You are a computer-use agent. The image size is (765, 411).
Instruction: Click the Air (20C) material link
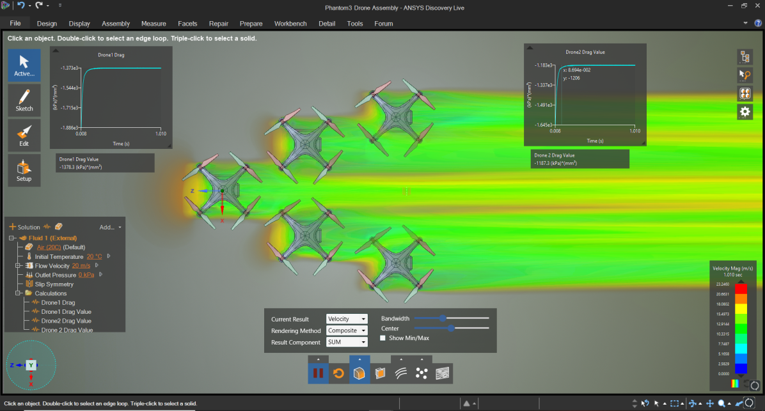(x=49, y=247)
